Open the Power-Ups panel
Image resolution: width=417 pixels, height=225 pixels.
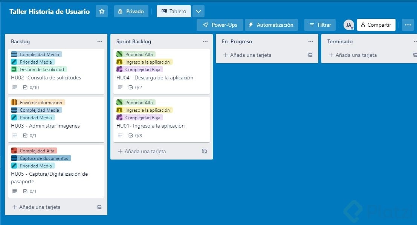point(220,24)
